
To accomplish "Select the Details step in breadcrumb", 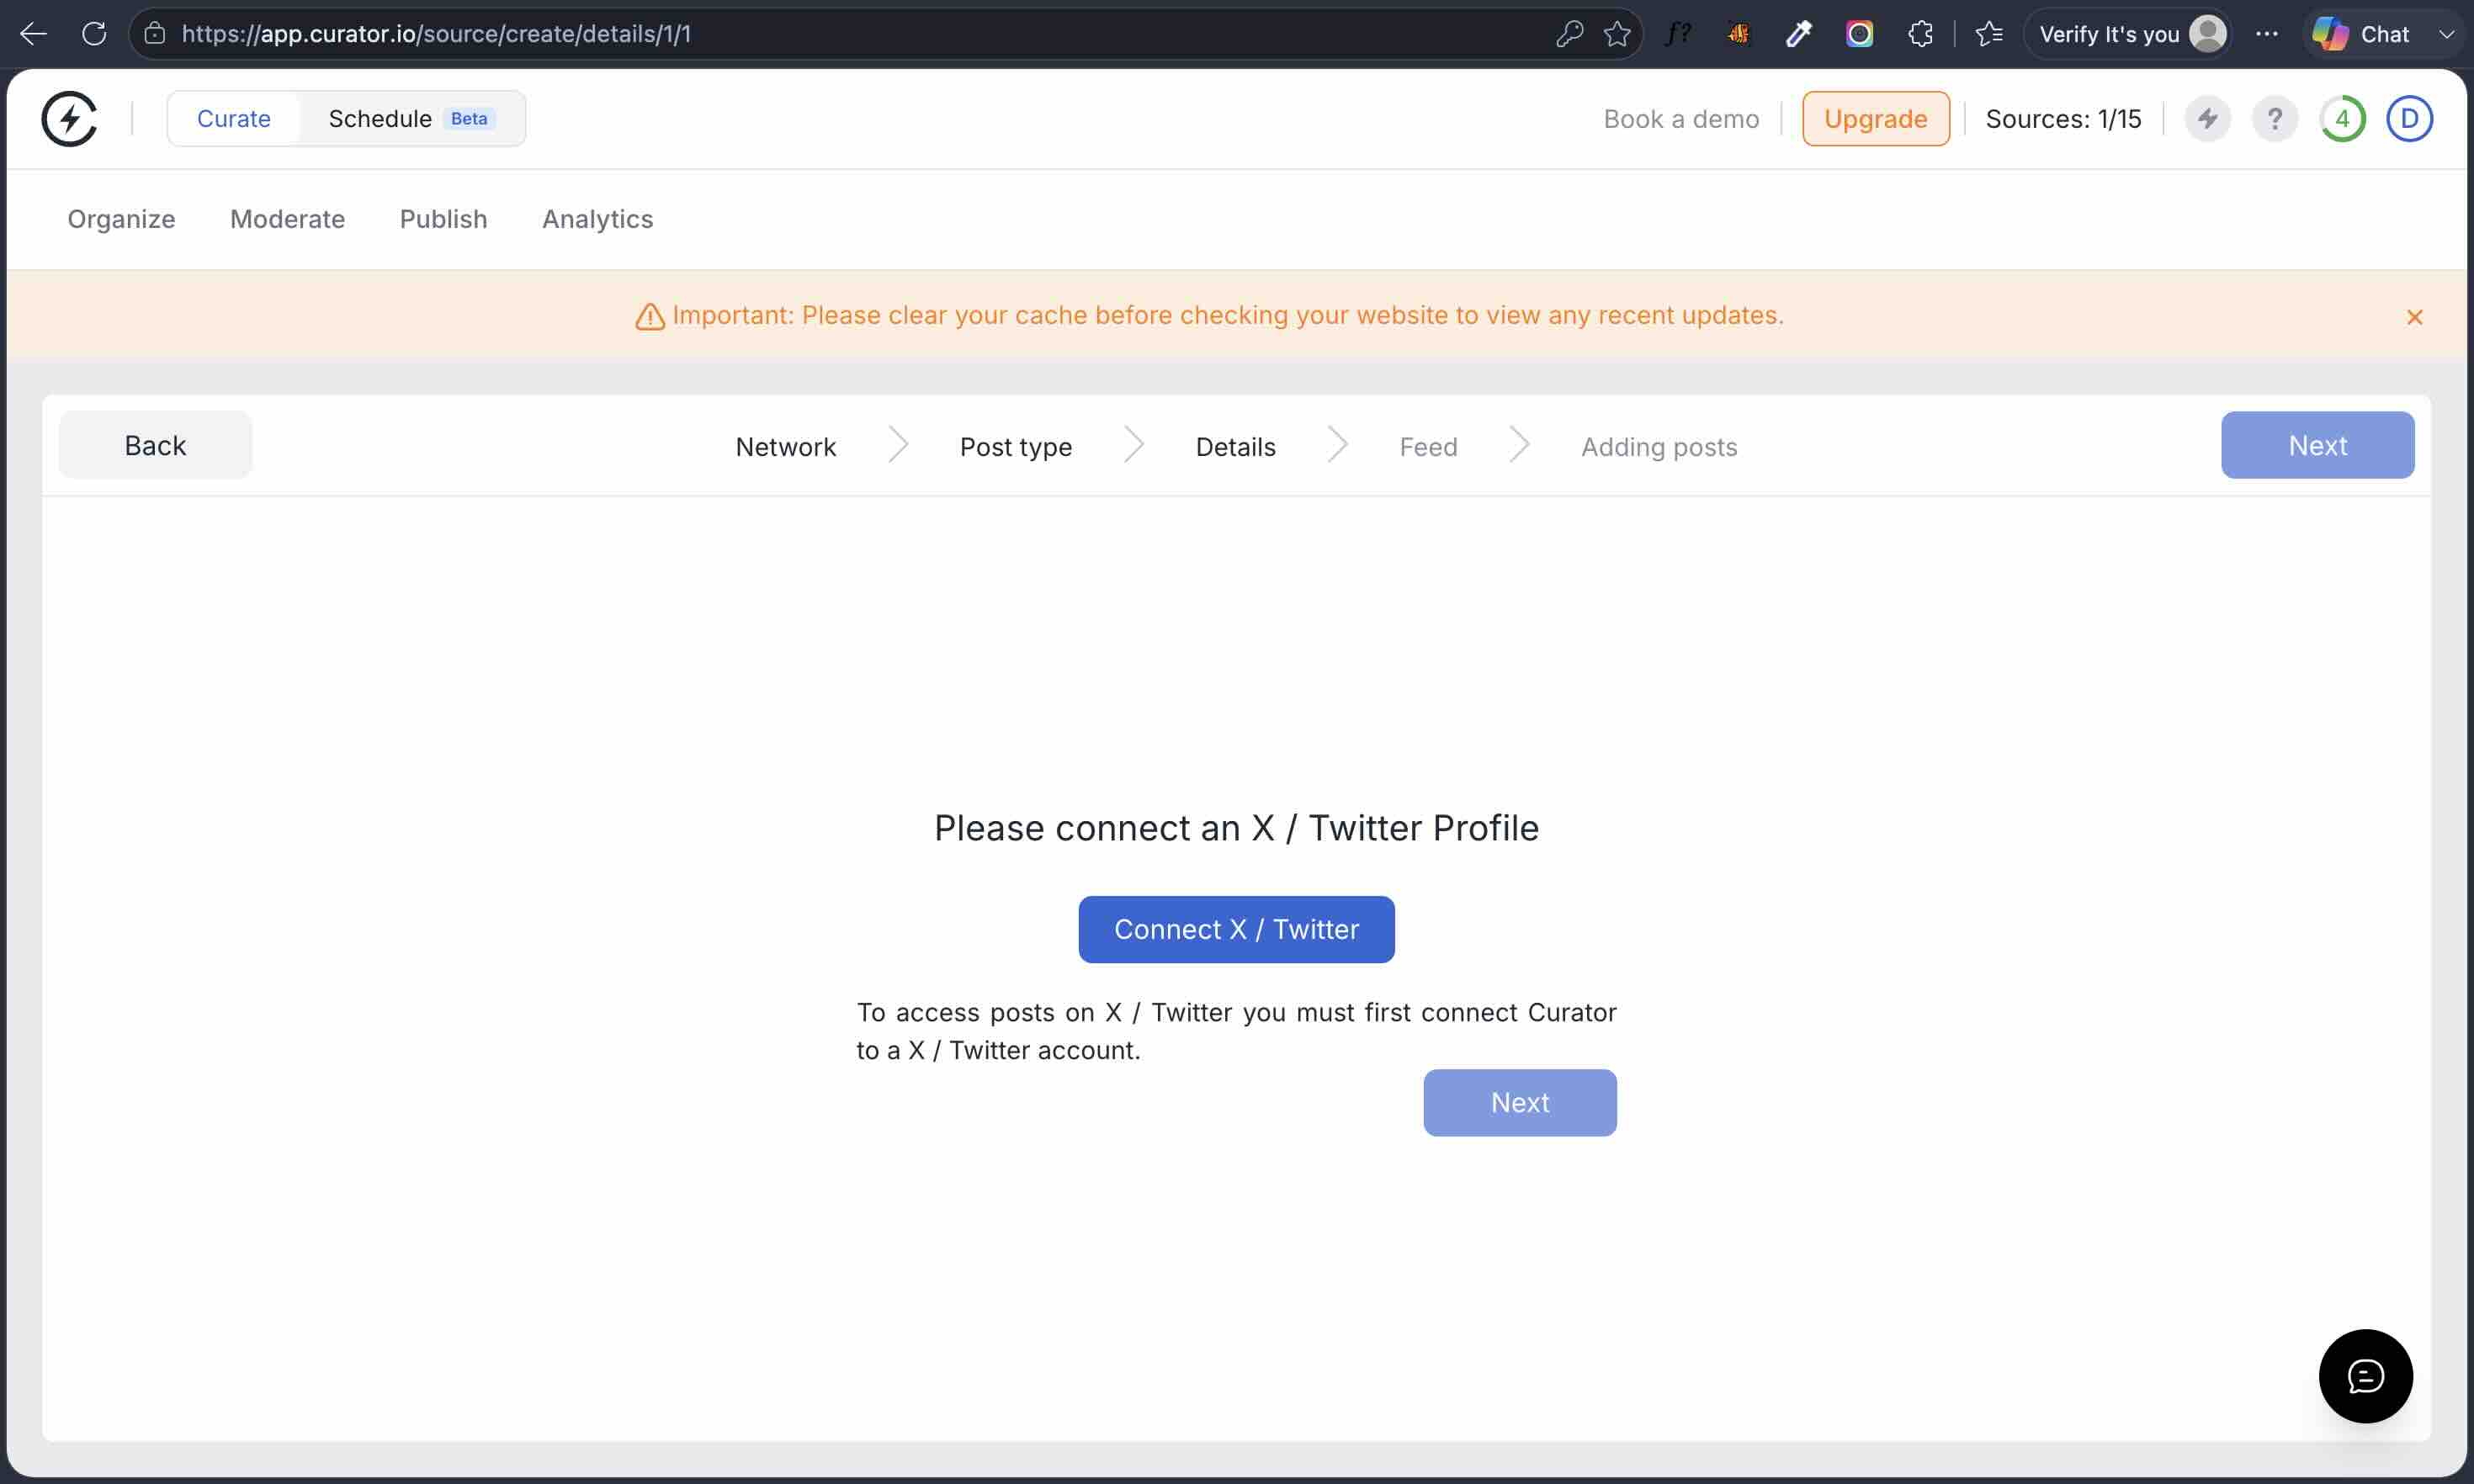I will point(1236,447).
